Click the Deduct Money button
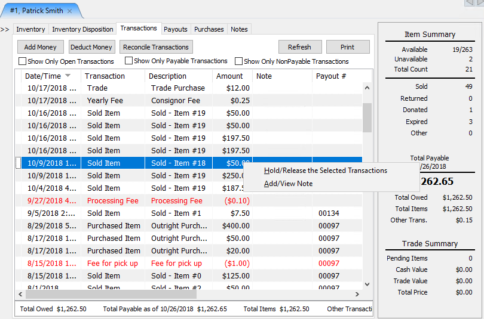The image size is (484, 319). click(x=91, y=47)
